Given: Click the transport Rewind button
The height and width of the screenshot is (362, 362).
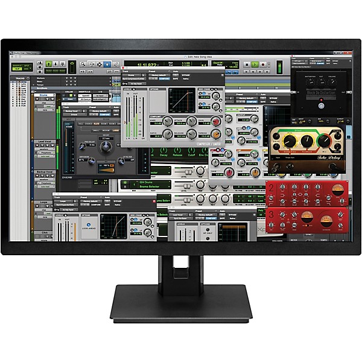Looking at the screenshot, I should (x=253, y=72).
